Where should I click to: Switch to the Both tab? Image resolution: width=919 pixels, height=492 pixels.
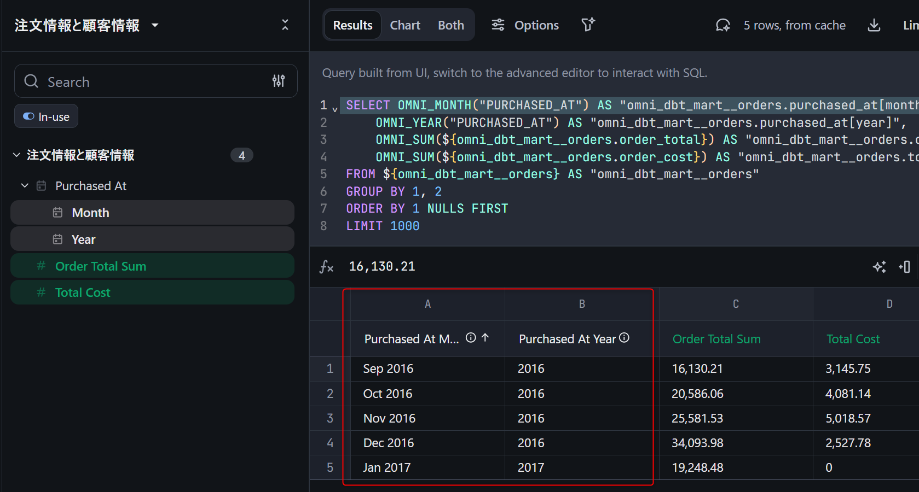(450, 25)
